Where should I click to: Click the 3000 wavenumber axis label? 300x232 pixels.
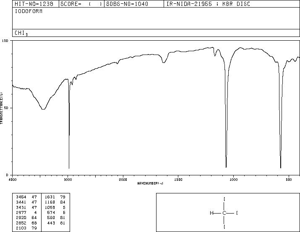pyautogui.click(x=68, y=180)
